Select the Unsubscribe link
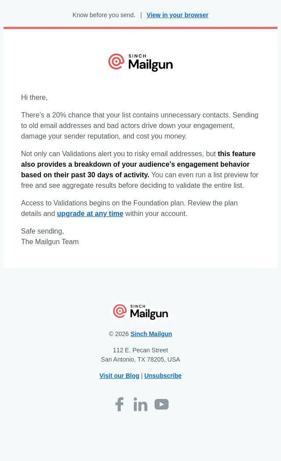Image resolution: width=281 pixels, height=461 pixels. coord(163,376)
